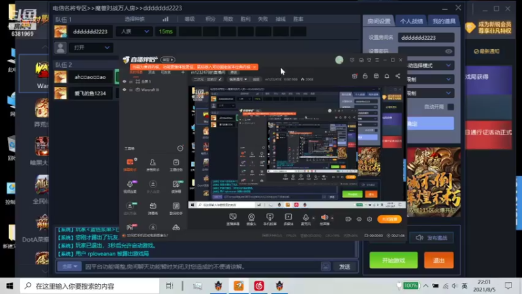Open the middle 限制 dropdown in room settings

430,79
